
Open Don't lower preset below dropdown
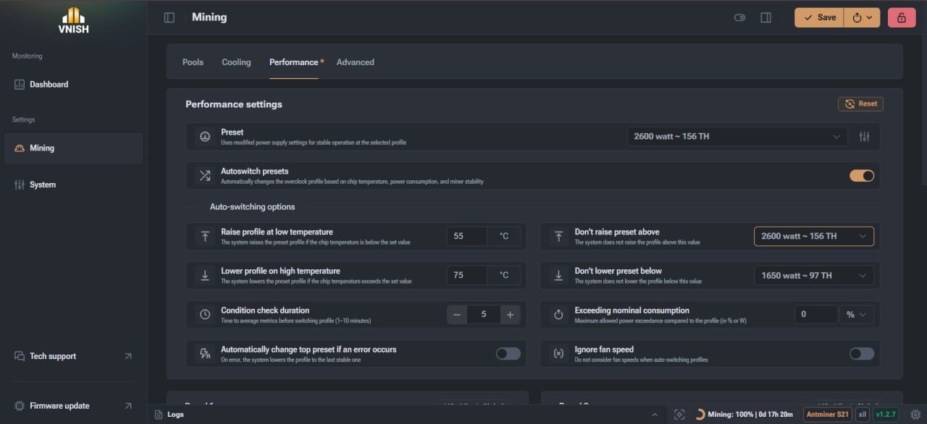pos(813,275)
